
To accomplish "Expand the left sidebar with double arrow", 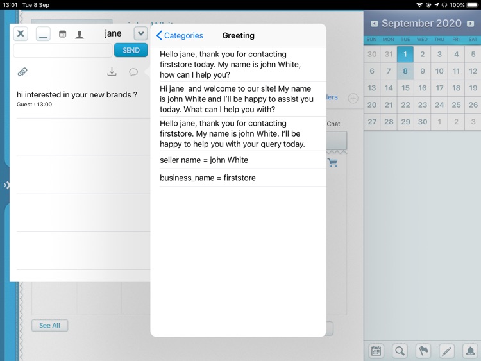I will pyautogui.click(x=6, y=185).
